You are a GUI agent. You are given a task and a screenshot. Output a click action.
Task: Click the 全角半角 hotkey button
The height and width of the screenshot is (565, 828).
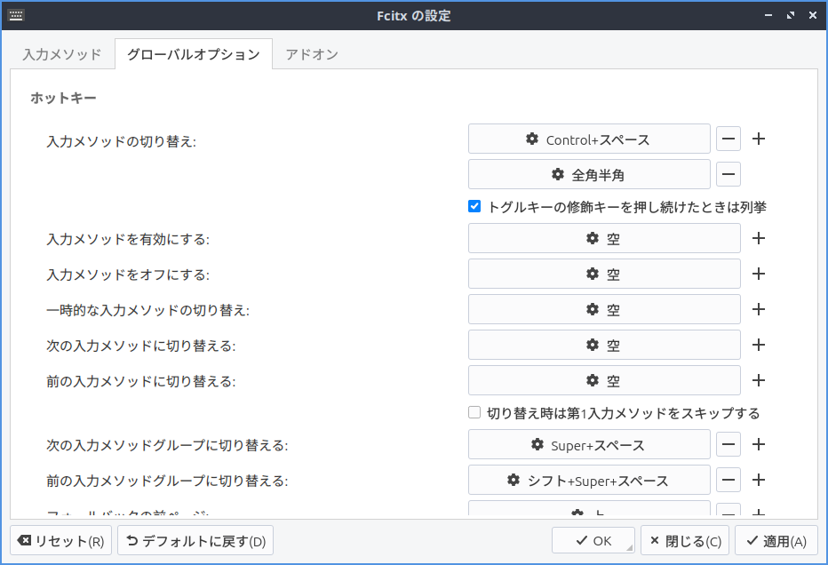(589, 174)
